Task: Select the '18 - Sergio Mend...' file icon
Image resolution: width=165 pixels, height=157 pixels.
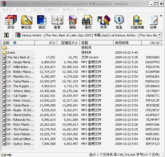Action: point(4,62)
